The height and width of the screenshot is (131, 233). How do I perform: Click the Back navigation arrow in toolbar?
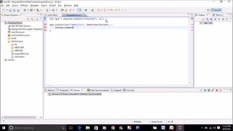click(116, 10)
